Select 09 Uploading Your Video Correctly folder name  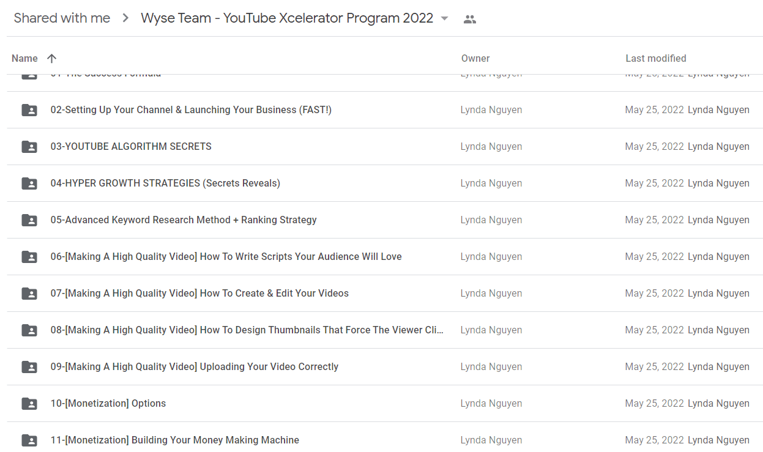tap(195, 367)
